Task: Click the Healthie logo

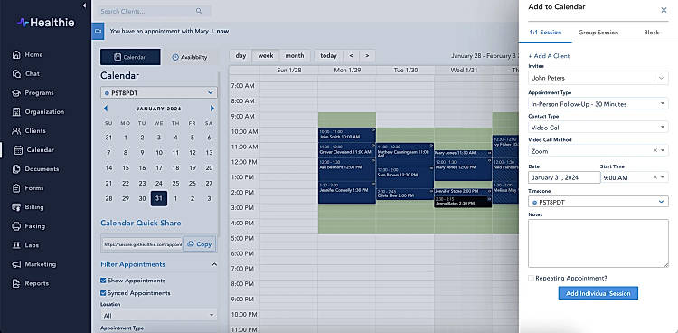Action: pos(45,23)
